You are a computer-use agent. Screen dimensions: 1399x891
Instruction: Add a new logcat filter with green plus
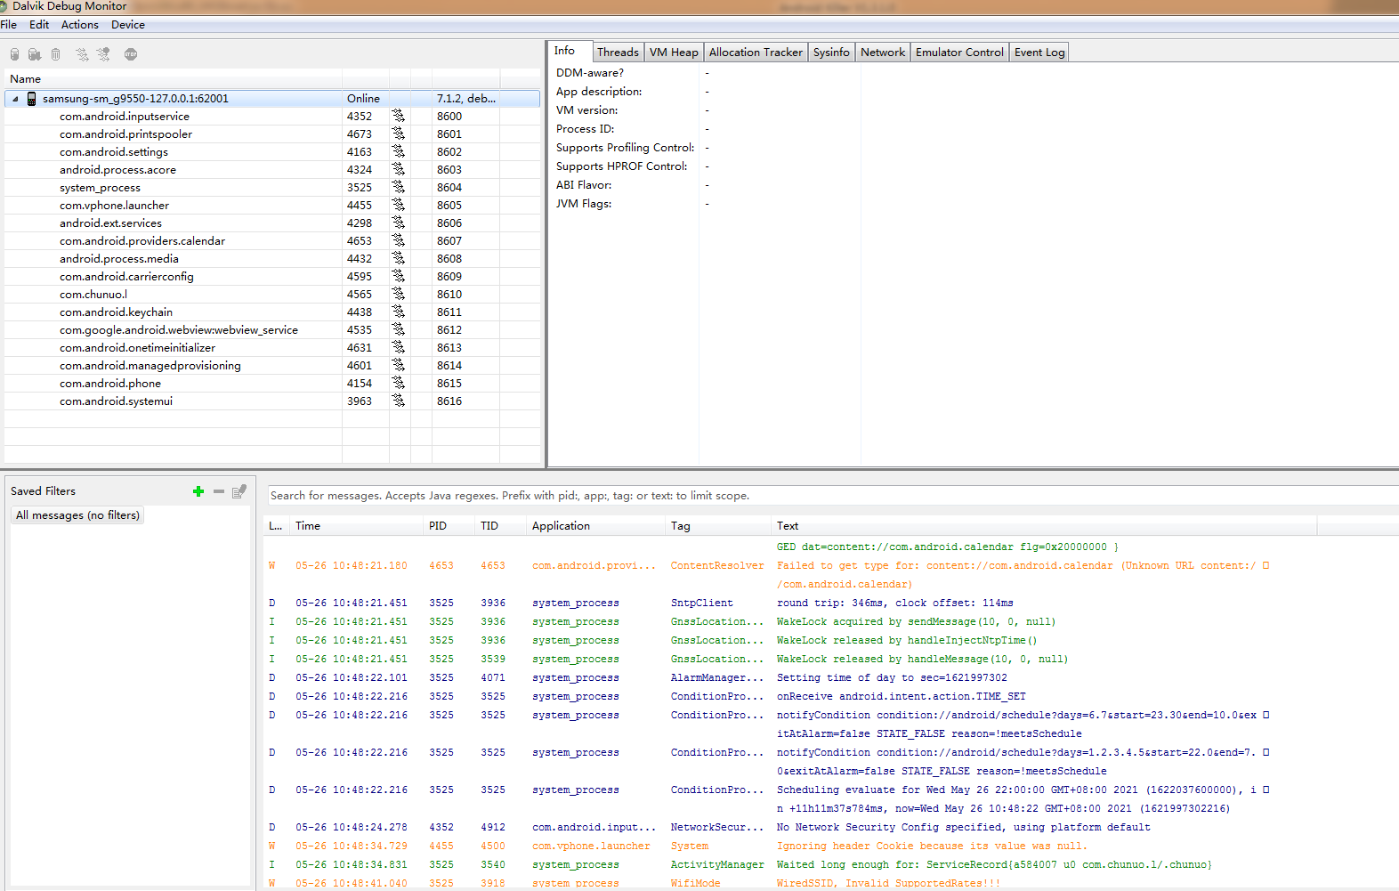click(x=198, y=491)
